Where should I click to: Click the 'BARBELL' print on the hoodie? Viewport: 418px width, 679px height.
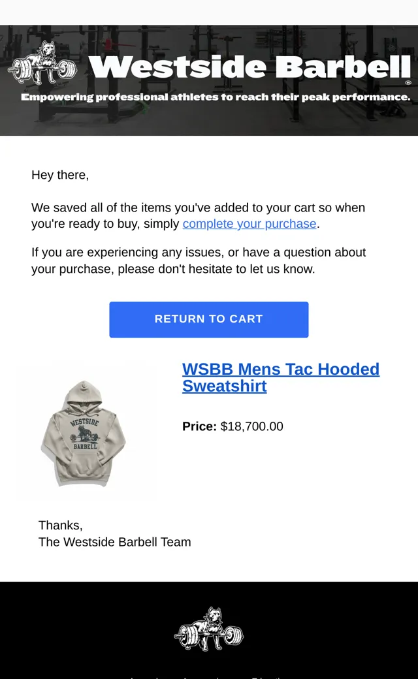coord(85,447)
